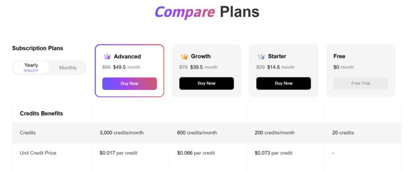Click the Compare Plans heading
414x170 pixels.
pos(207,12)
